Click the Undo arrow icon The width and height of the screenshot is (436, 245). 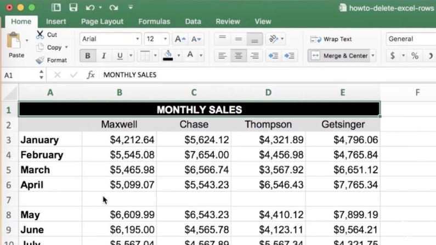[88, 8]
